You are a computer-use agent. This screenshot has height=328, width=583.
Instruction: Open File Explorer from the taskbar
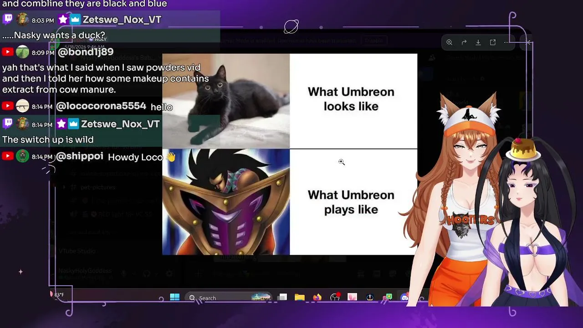(299, 297)
